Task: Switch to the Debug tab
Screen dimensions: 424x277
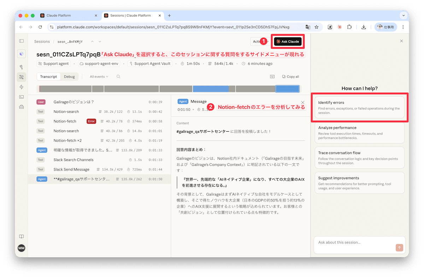Action: (x=69, y=77)
